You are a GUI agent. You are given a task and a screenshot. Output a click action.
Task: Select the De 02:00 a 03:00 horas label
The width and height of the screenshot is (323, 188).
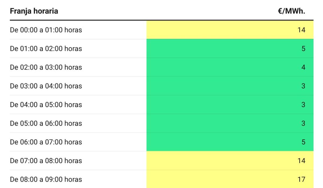coord(46,67)
